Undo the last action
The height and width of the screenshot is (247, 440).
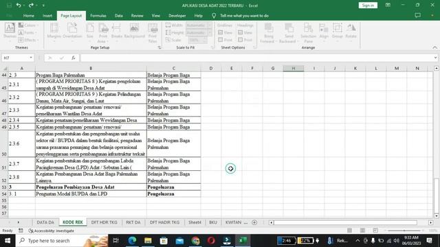(19, 5)
